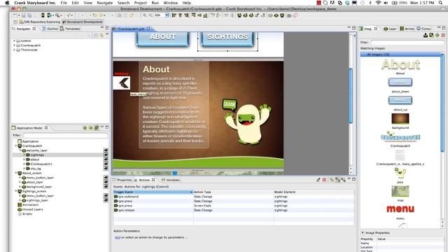Click the Application Model filter field

(x=65, y=135)
